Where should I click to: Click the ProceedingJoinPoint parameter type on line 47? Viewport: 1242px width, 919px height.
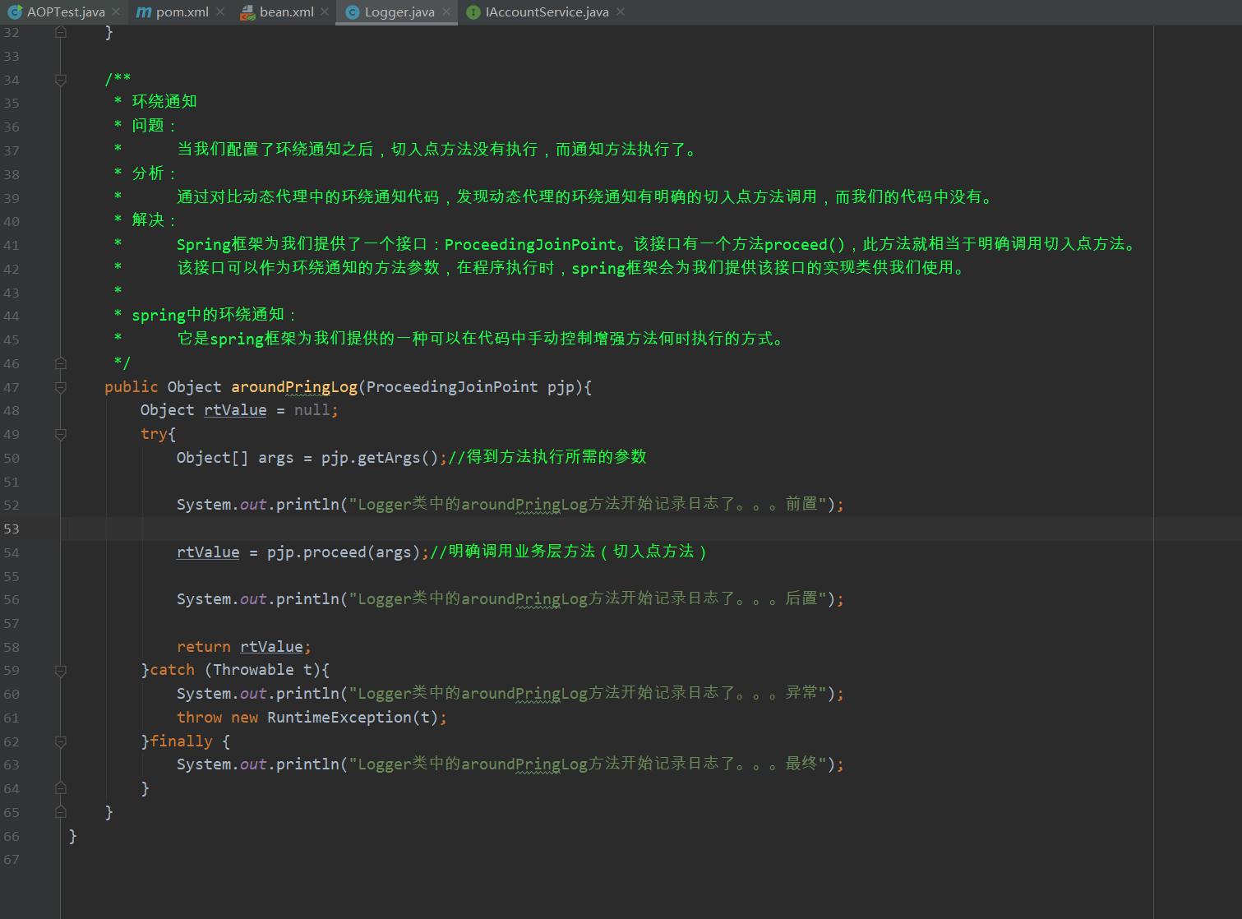coord(452,387)
